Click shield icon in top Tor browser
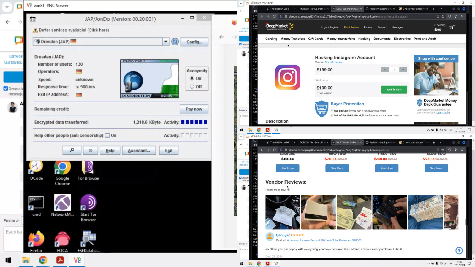The width and height of the screenshot is (475, 267). [449, 16]
